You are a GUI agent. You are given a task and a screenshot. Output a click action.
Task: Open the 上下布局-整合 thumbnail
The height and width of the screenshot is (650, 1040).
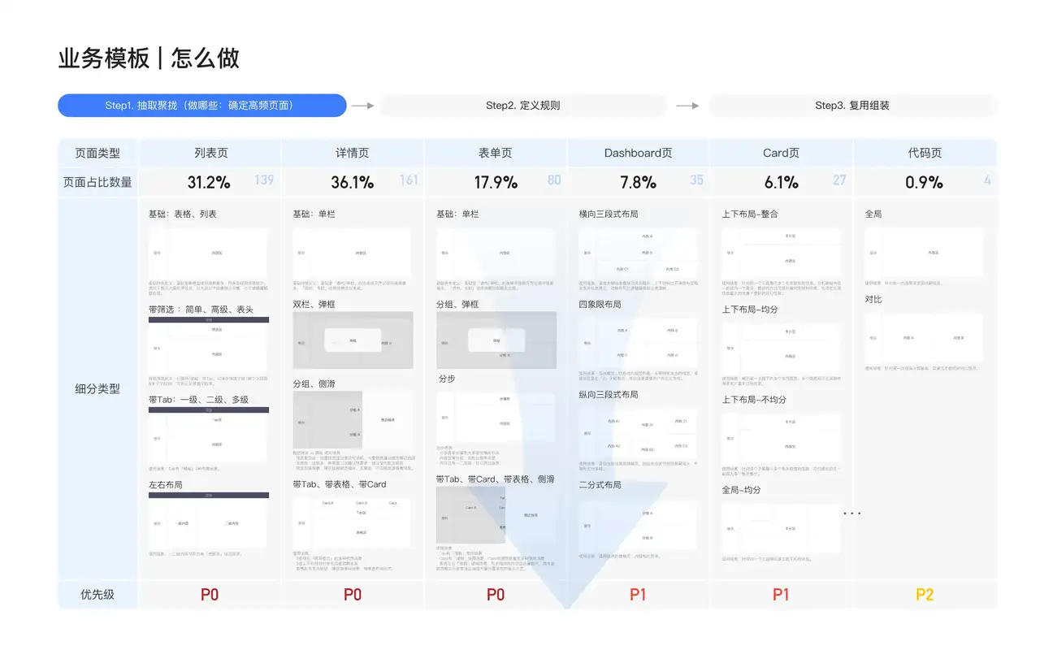pyautogui.click(x=781, y=253)
